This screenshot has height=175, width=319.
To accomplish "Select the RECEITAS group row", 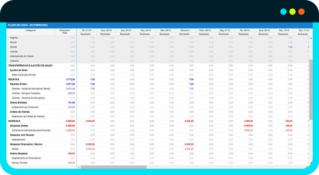I will (x=158, y=80).
